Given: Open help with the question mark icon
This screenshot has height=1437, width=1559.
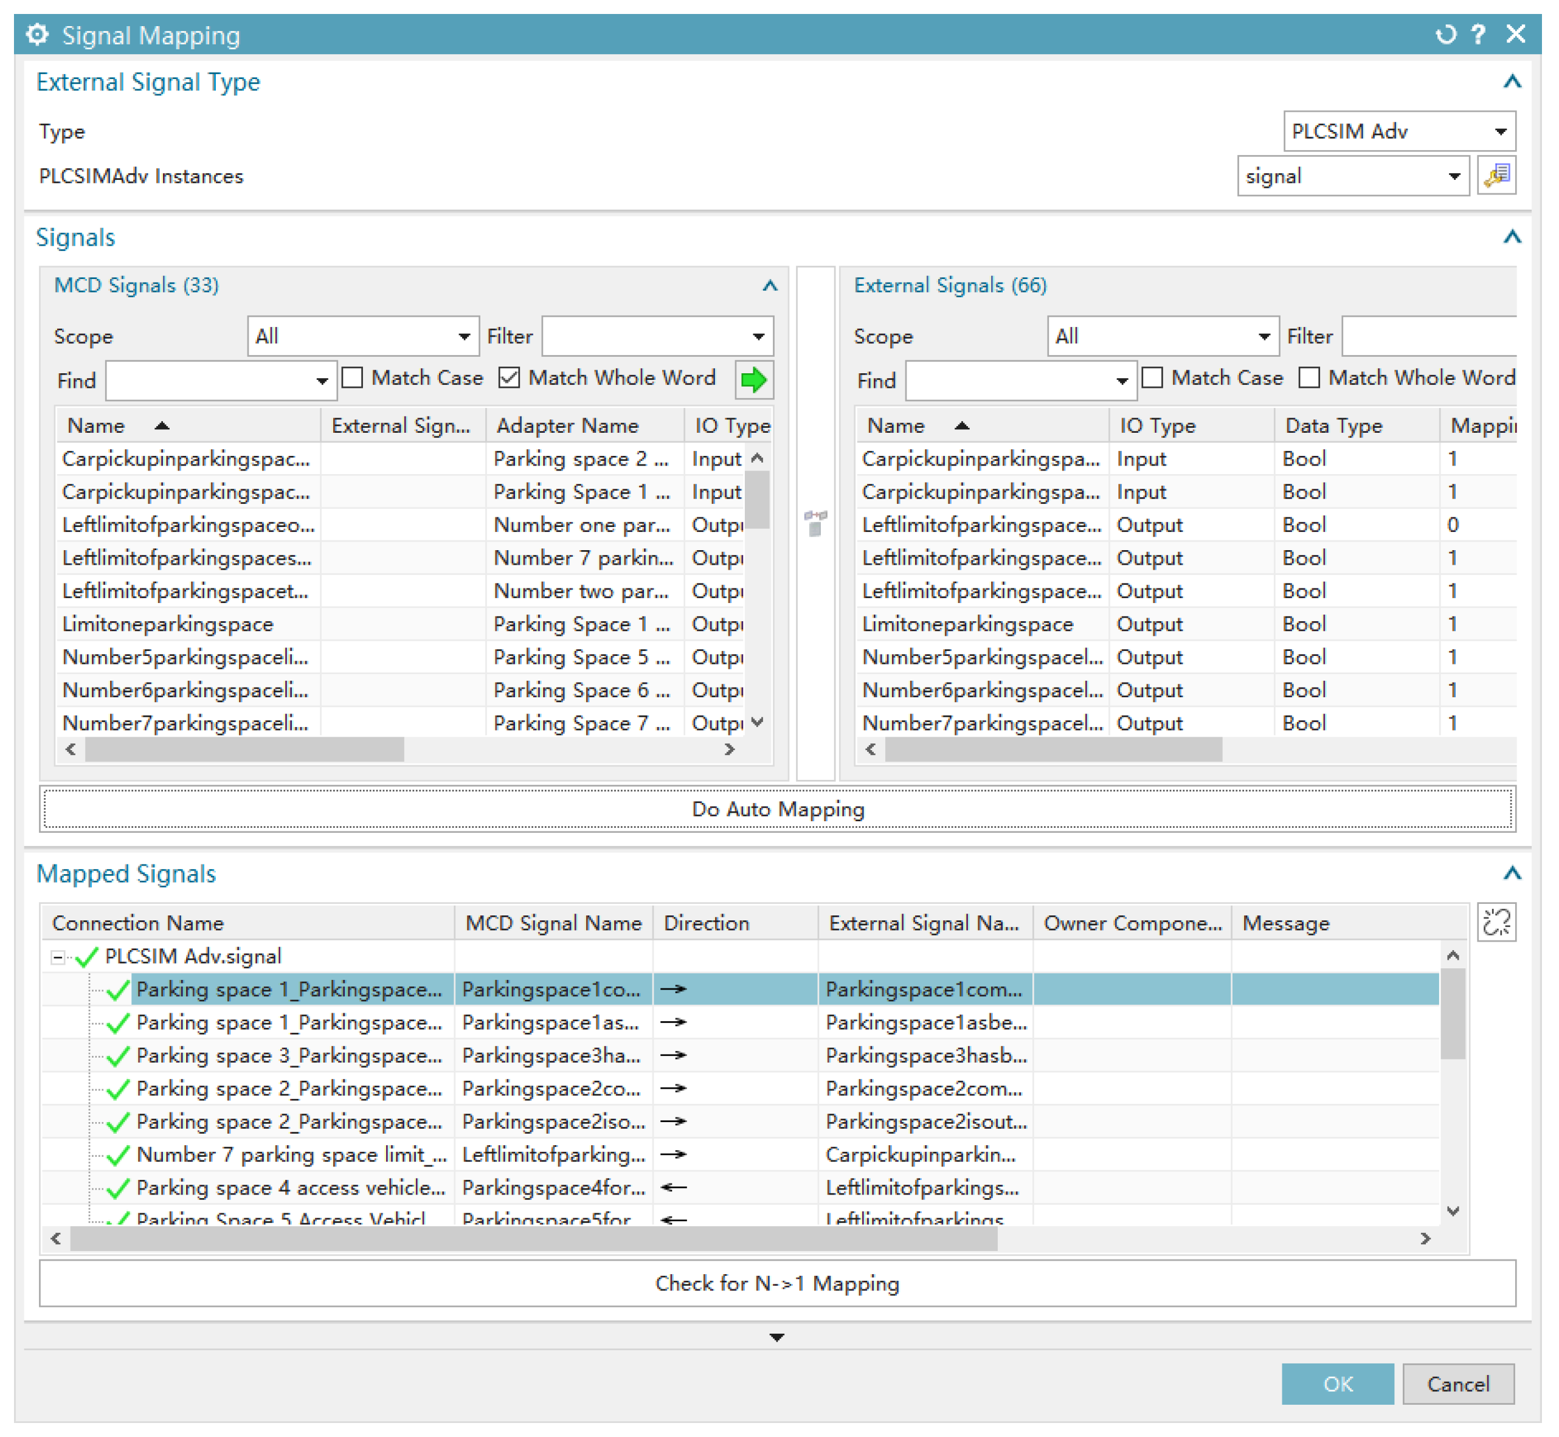Looking at the screenshot, I should point(1478,35).
